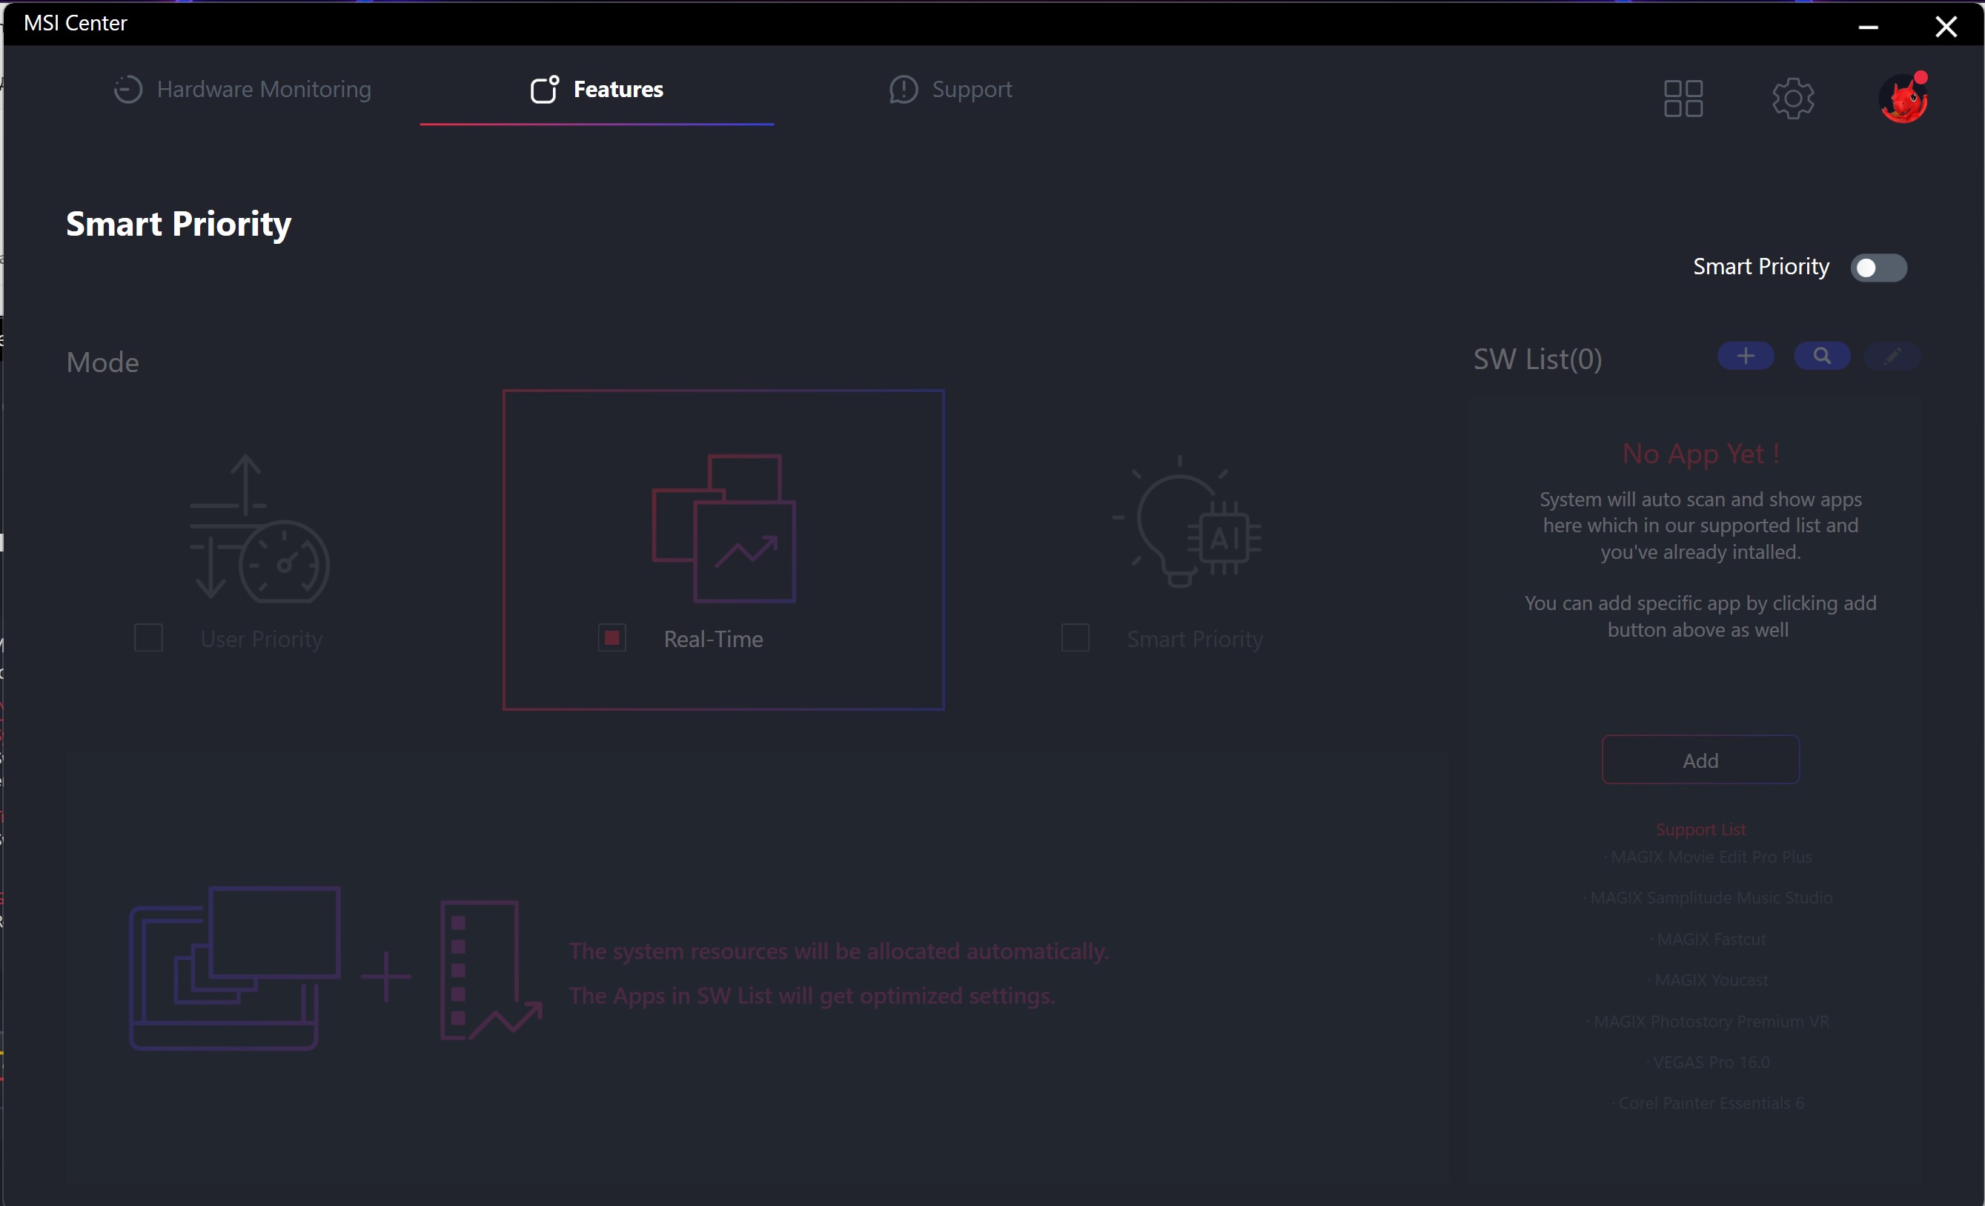1985x1206 pixels.
Task: Open the four-square feature grid icon
Action: (x=1683, y=99)
